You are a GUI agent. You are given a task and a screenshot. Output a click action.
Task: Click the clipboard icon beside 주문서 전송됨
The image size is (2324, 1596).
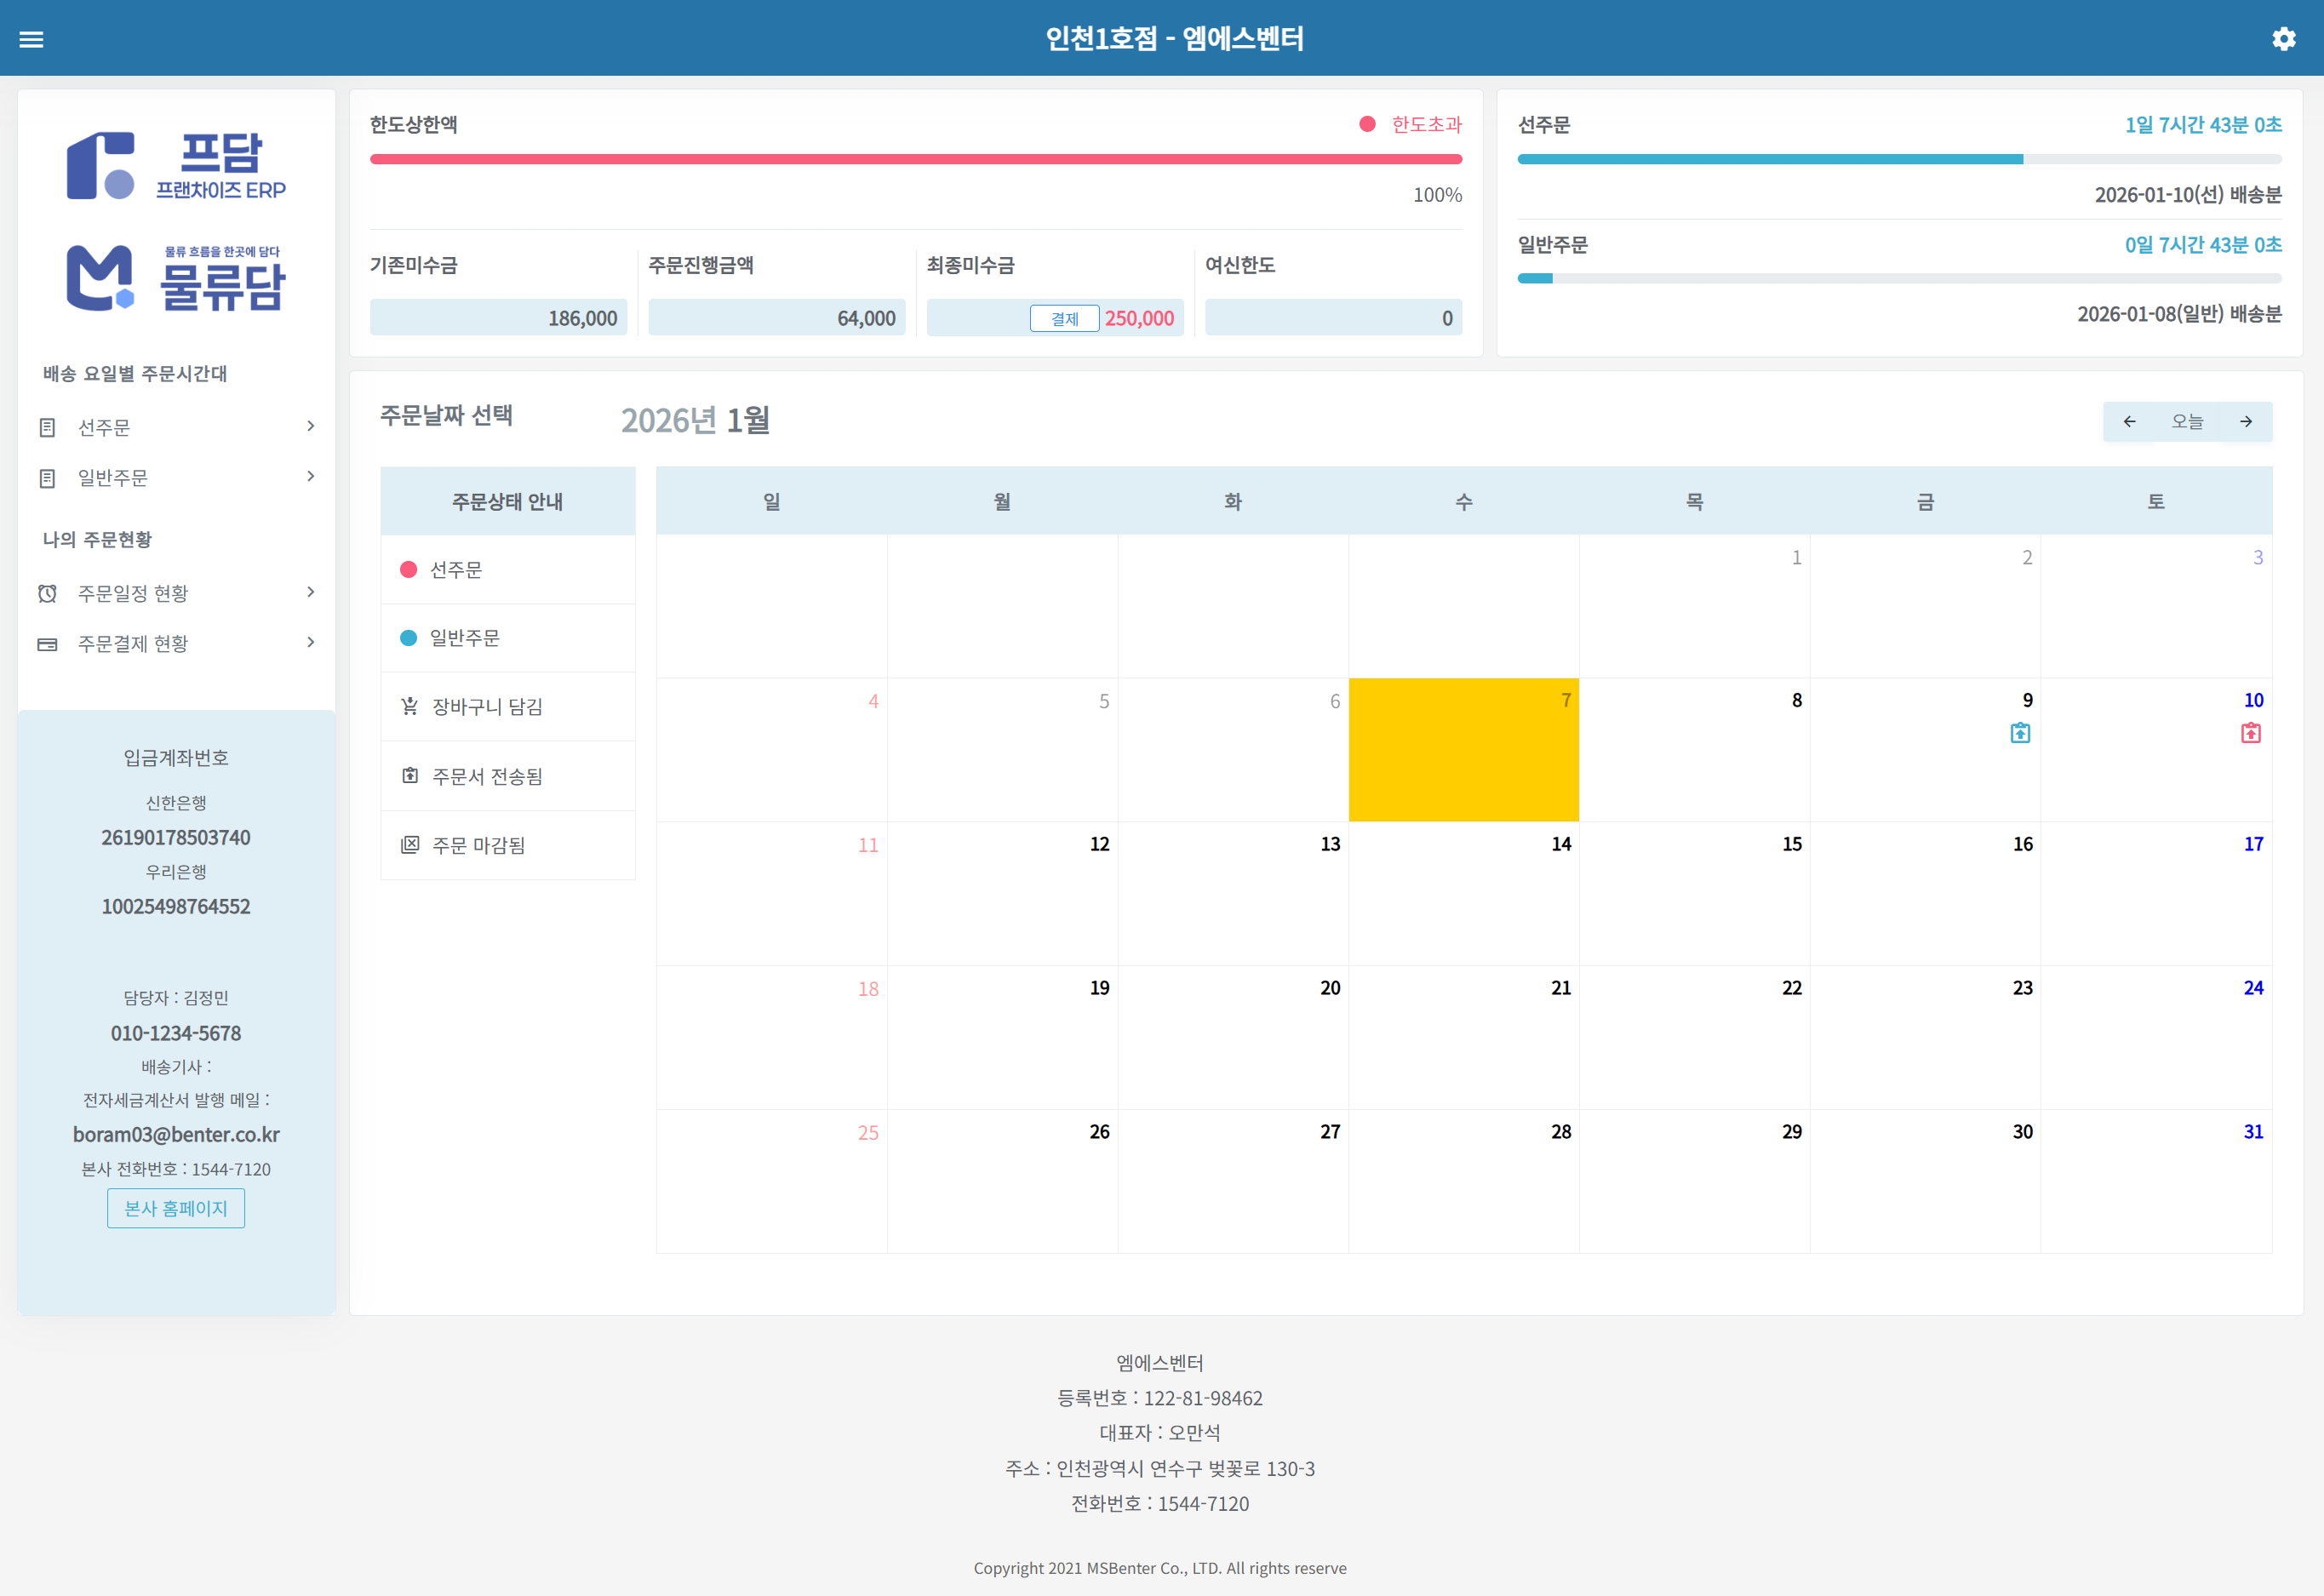410,775
